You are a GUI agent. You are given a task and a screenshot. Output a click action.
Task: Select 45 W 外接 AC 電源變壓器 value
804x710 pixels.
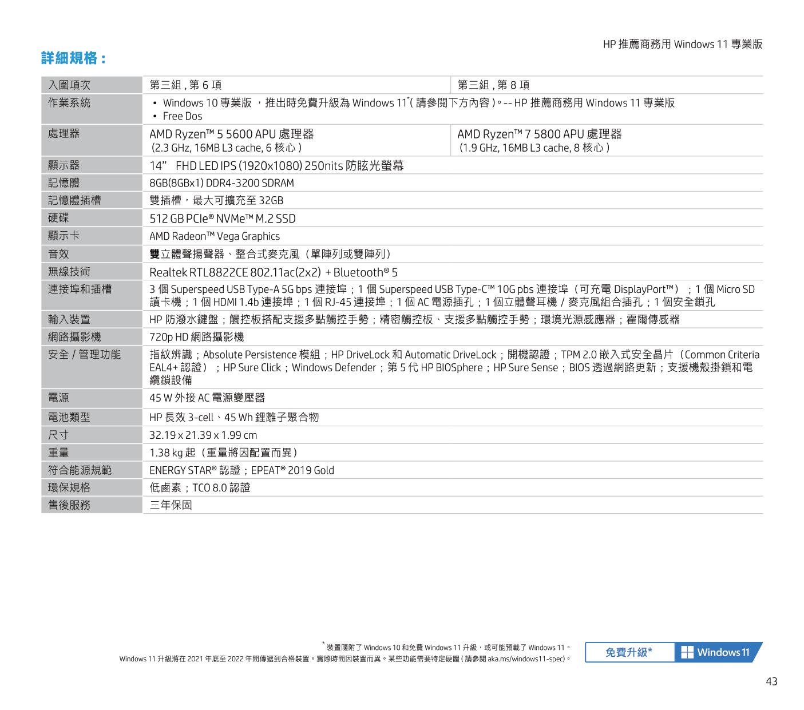pyautogui.click(x=207, y=398)
